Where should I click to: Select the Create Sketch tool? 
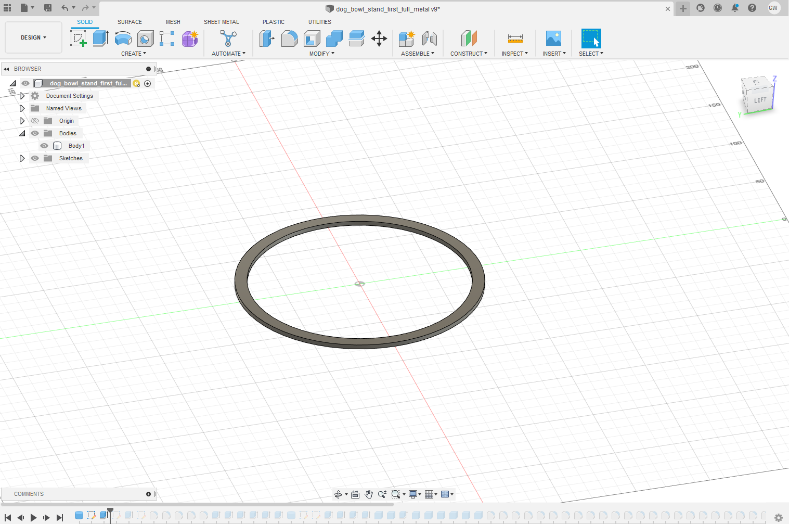click(78, 39)
